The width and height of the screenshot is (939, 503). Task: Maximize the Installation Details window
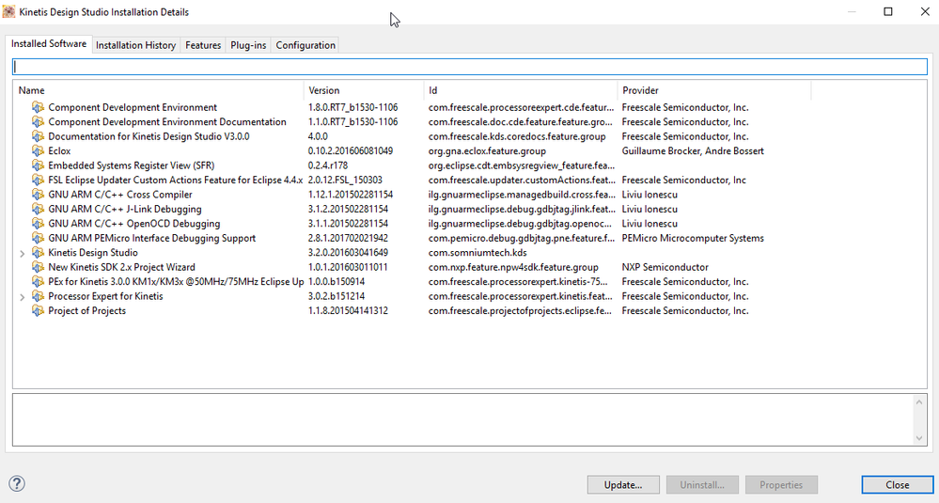(x=888, y=11)
